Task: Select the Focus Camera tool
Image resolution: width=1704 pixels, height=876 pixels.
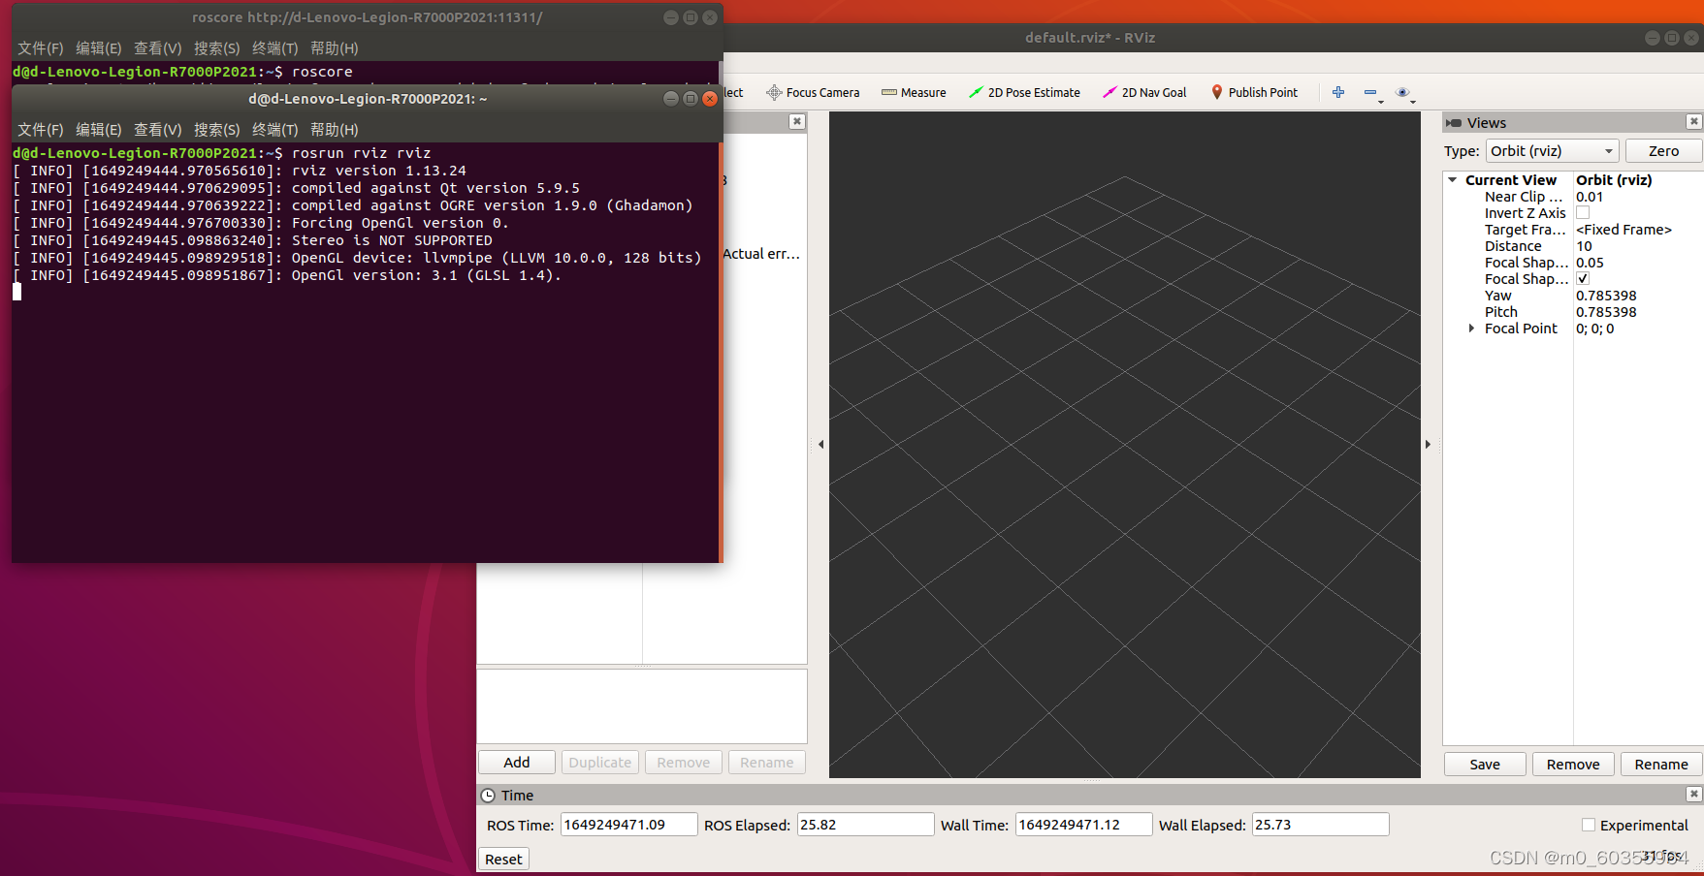Action: [x=813, y=93]
